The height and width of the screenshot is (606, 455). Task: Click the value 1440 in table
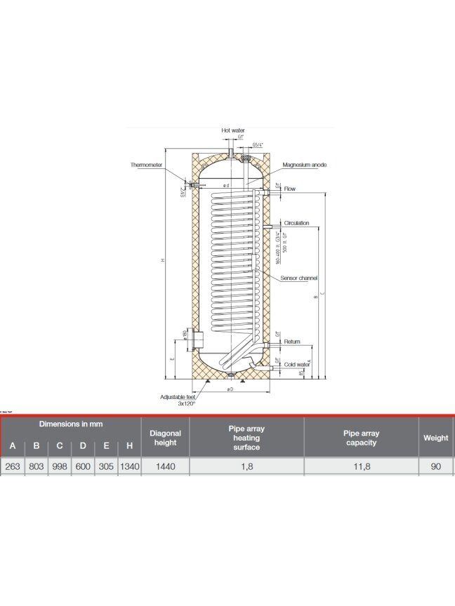165,466
